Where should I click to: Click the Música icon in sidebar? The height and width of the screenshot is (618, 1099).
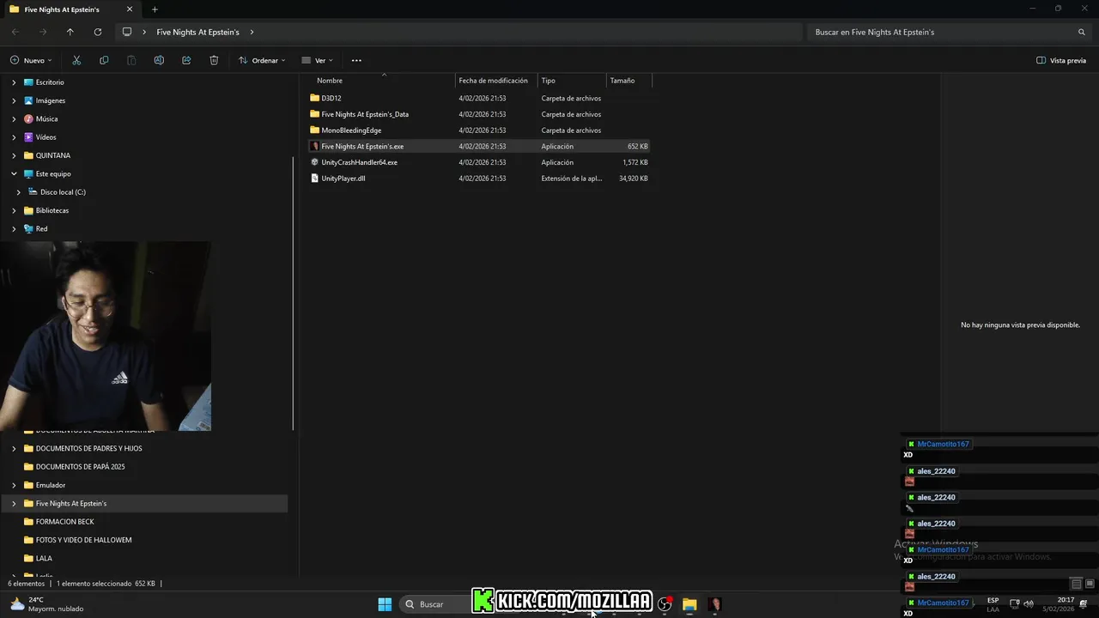(x=29, y=118)
